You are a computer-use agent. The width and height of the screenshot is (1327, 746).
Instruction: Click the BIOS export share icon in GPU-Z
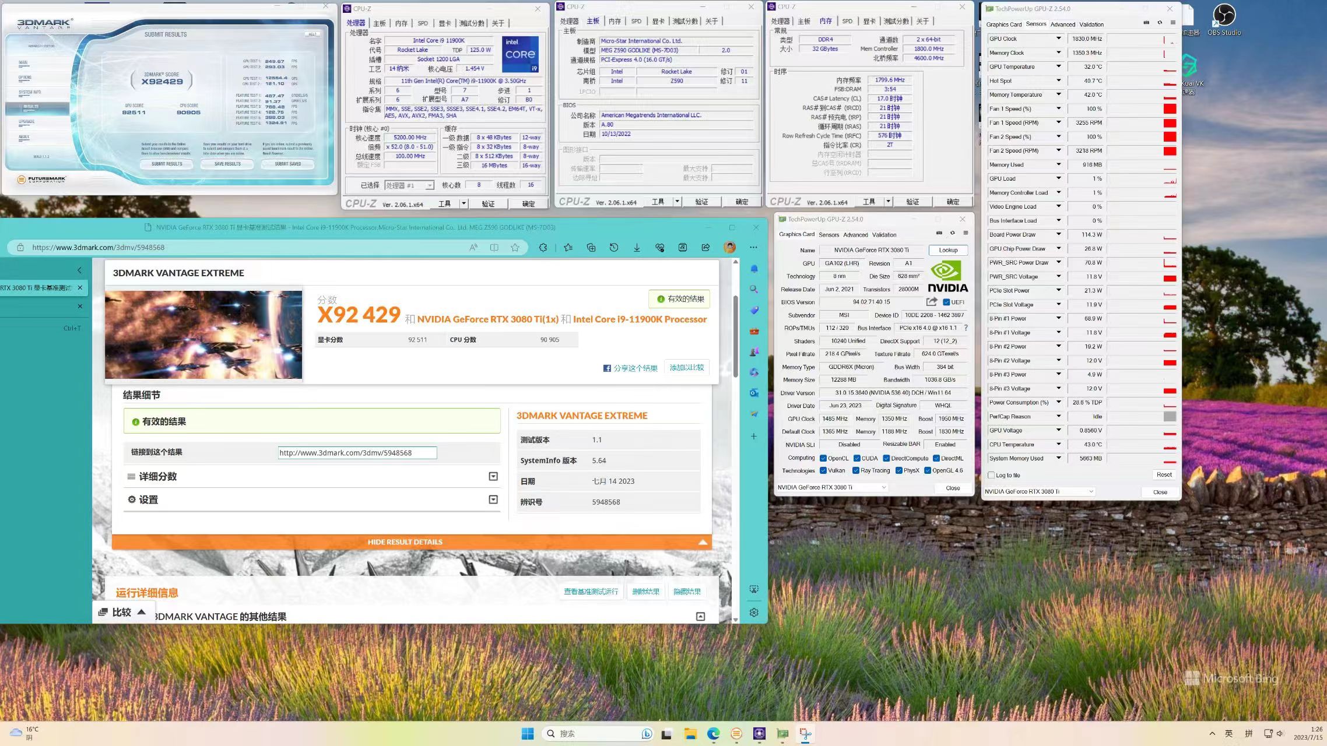pos(932,302)
